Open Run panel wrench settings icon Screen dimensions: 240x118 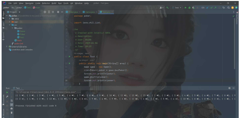click(7, 96)
